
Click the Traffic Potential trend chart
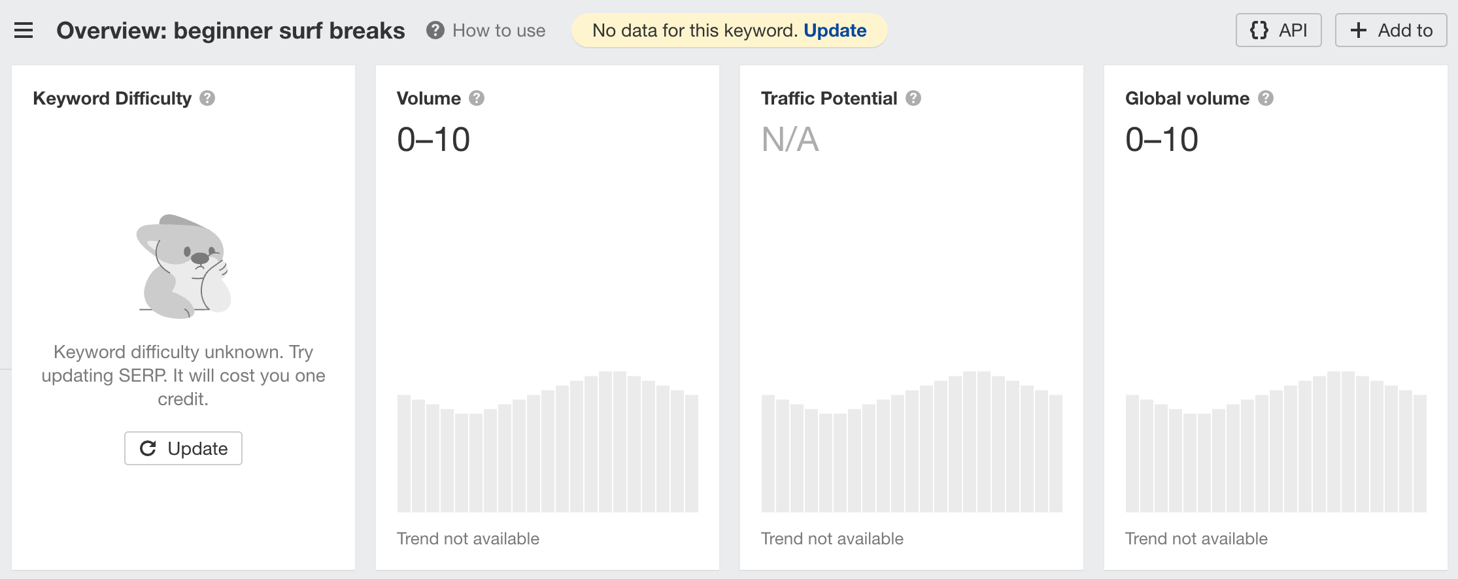912,442
